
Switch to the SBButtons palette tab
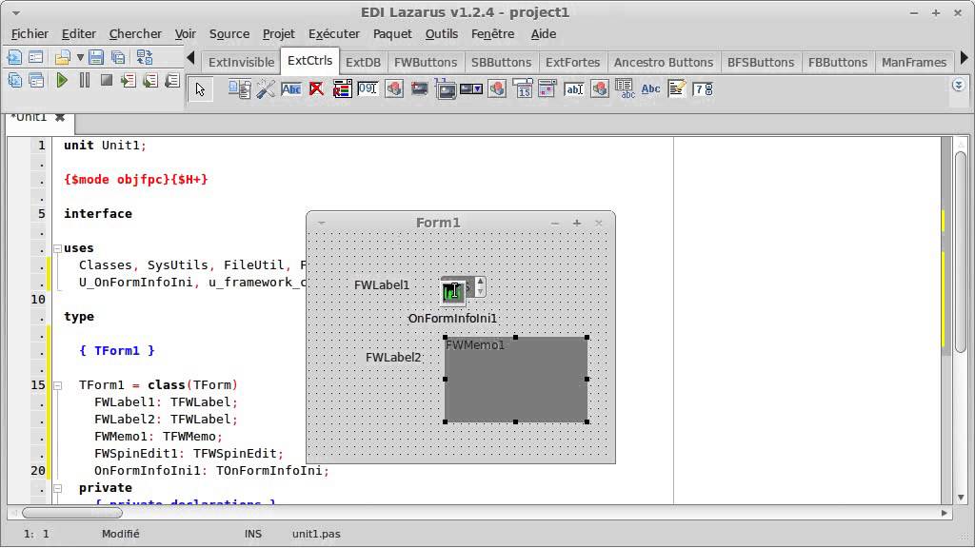[501, 62]
